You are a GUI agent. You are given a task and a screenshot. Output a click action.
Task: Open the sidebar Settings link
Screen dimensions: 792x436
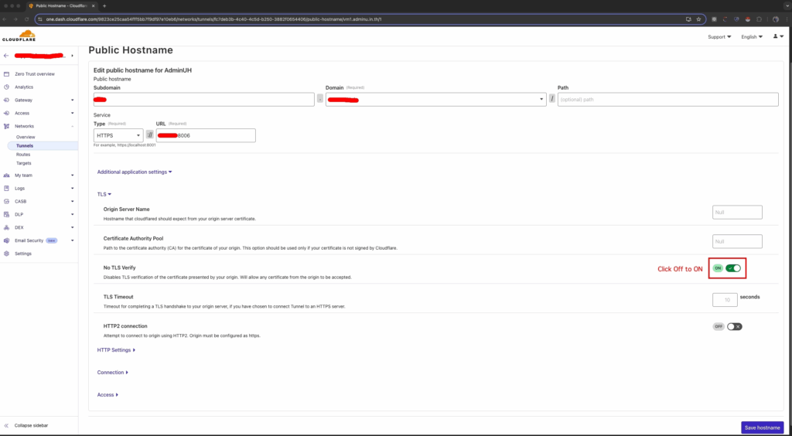[x=22, y=254]
